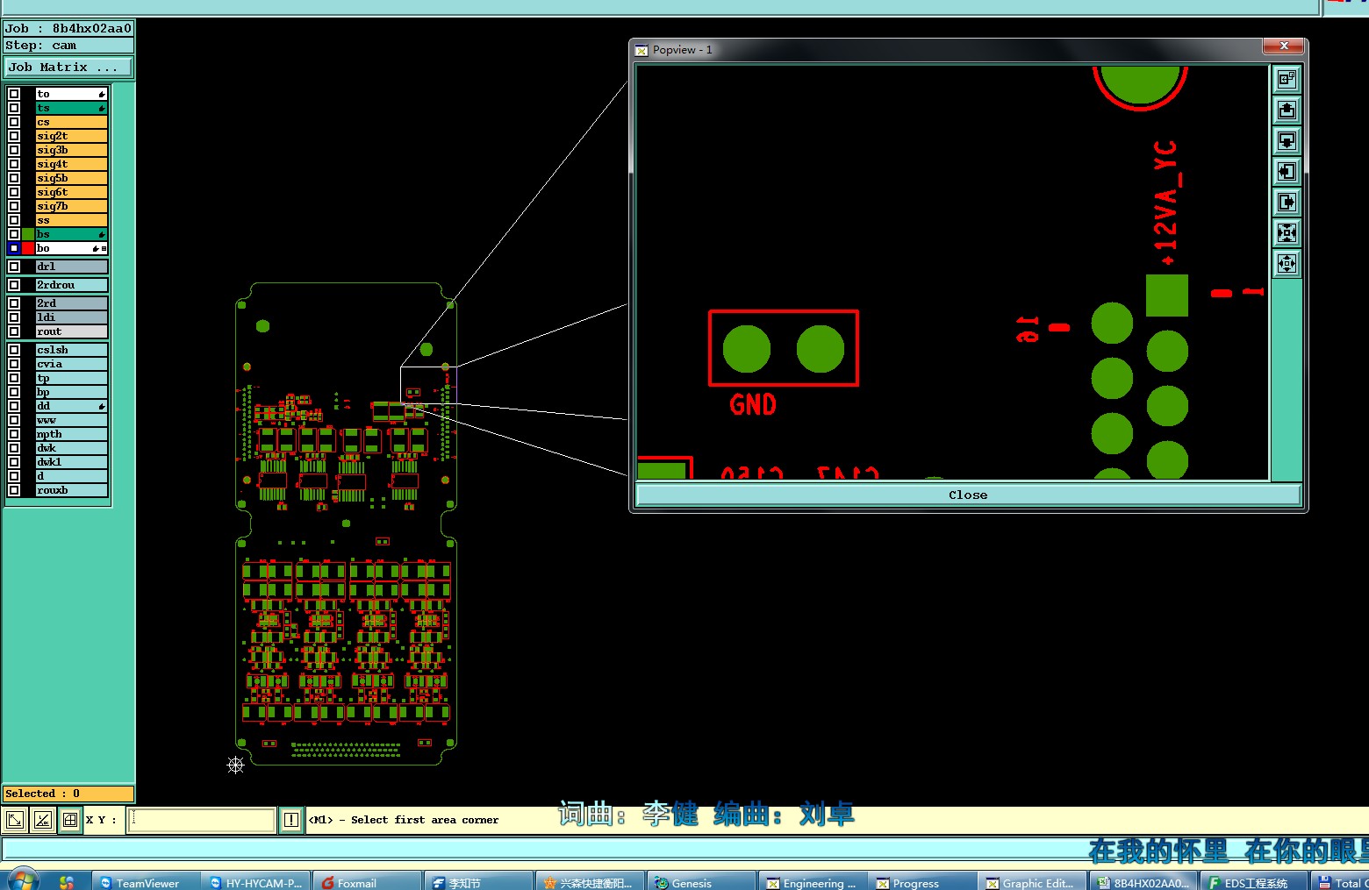Click the green color swatch of layer bs
This screenshot has width=1369, height=890.
pyautogui.click(x=28, y=234)
